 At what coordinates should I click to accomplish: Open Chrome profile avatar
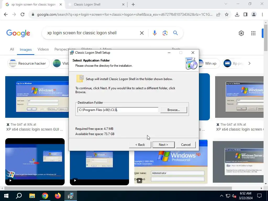pos(254,15)
